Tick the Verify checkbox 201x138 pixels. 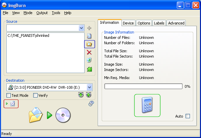pyautogui.click(x=35, y=95)
